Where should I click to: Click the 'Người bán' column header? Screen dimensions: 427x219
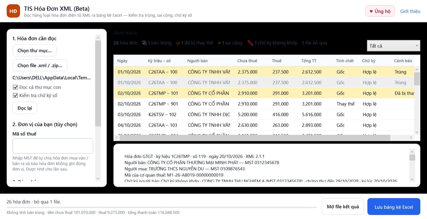(x=197, y=61)
